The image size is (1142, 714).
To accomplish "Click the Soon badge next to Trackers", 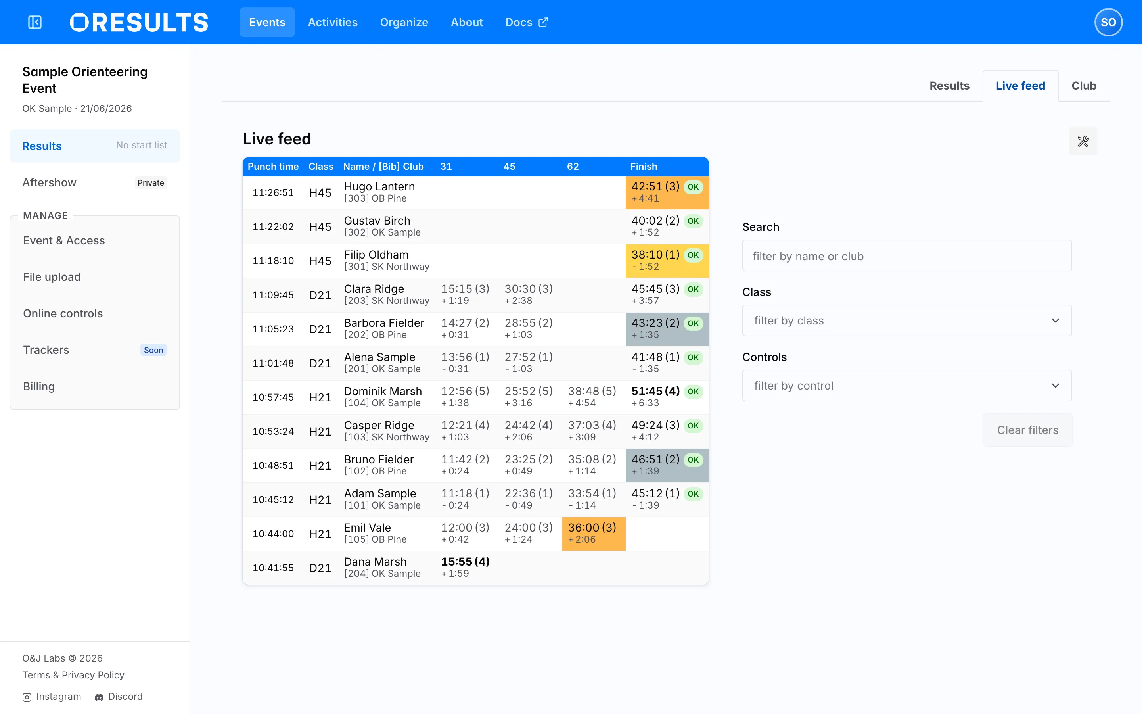I will (x=153, y=350).
